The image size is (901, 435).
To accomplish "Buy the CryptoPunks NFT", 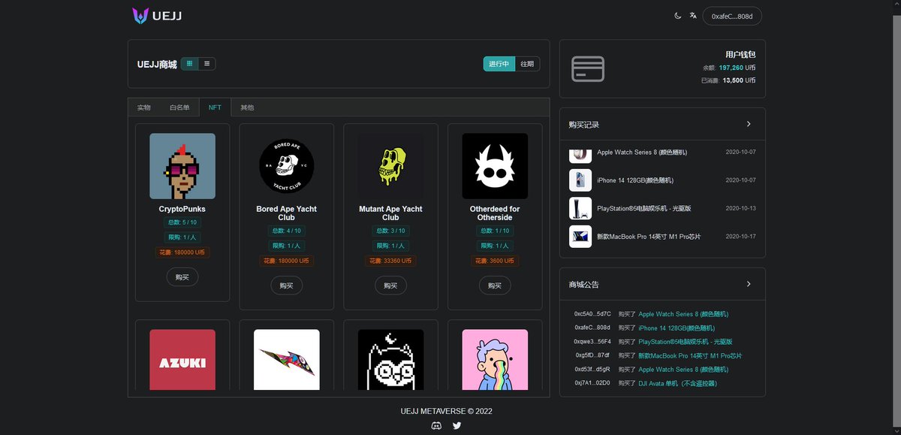I will 182,277.
